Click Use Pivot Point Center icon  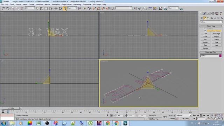pyautogui.click(x=79, y=8)
